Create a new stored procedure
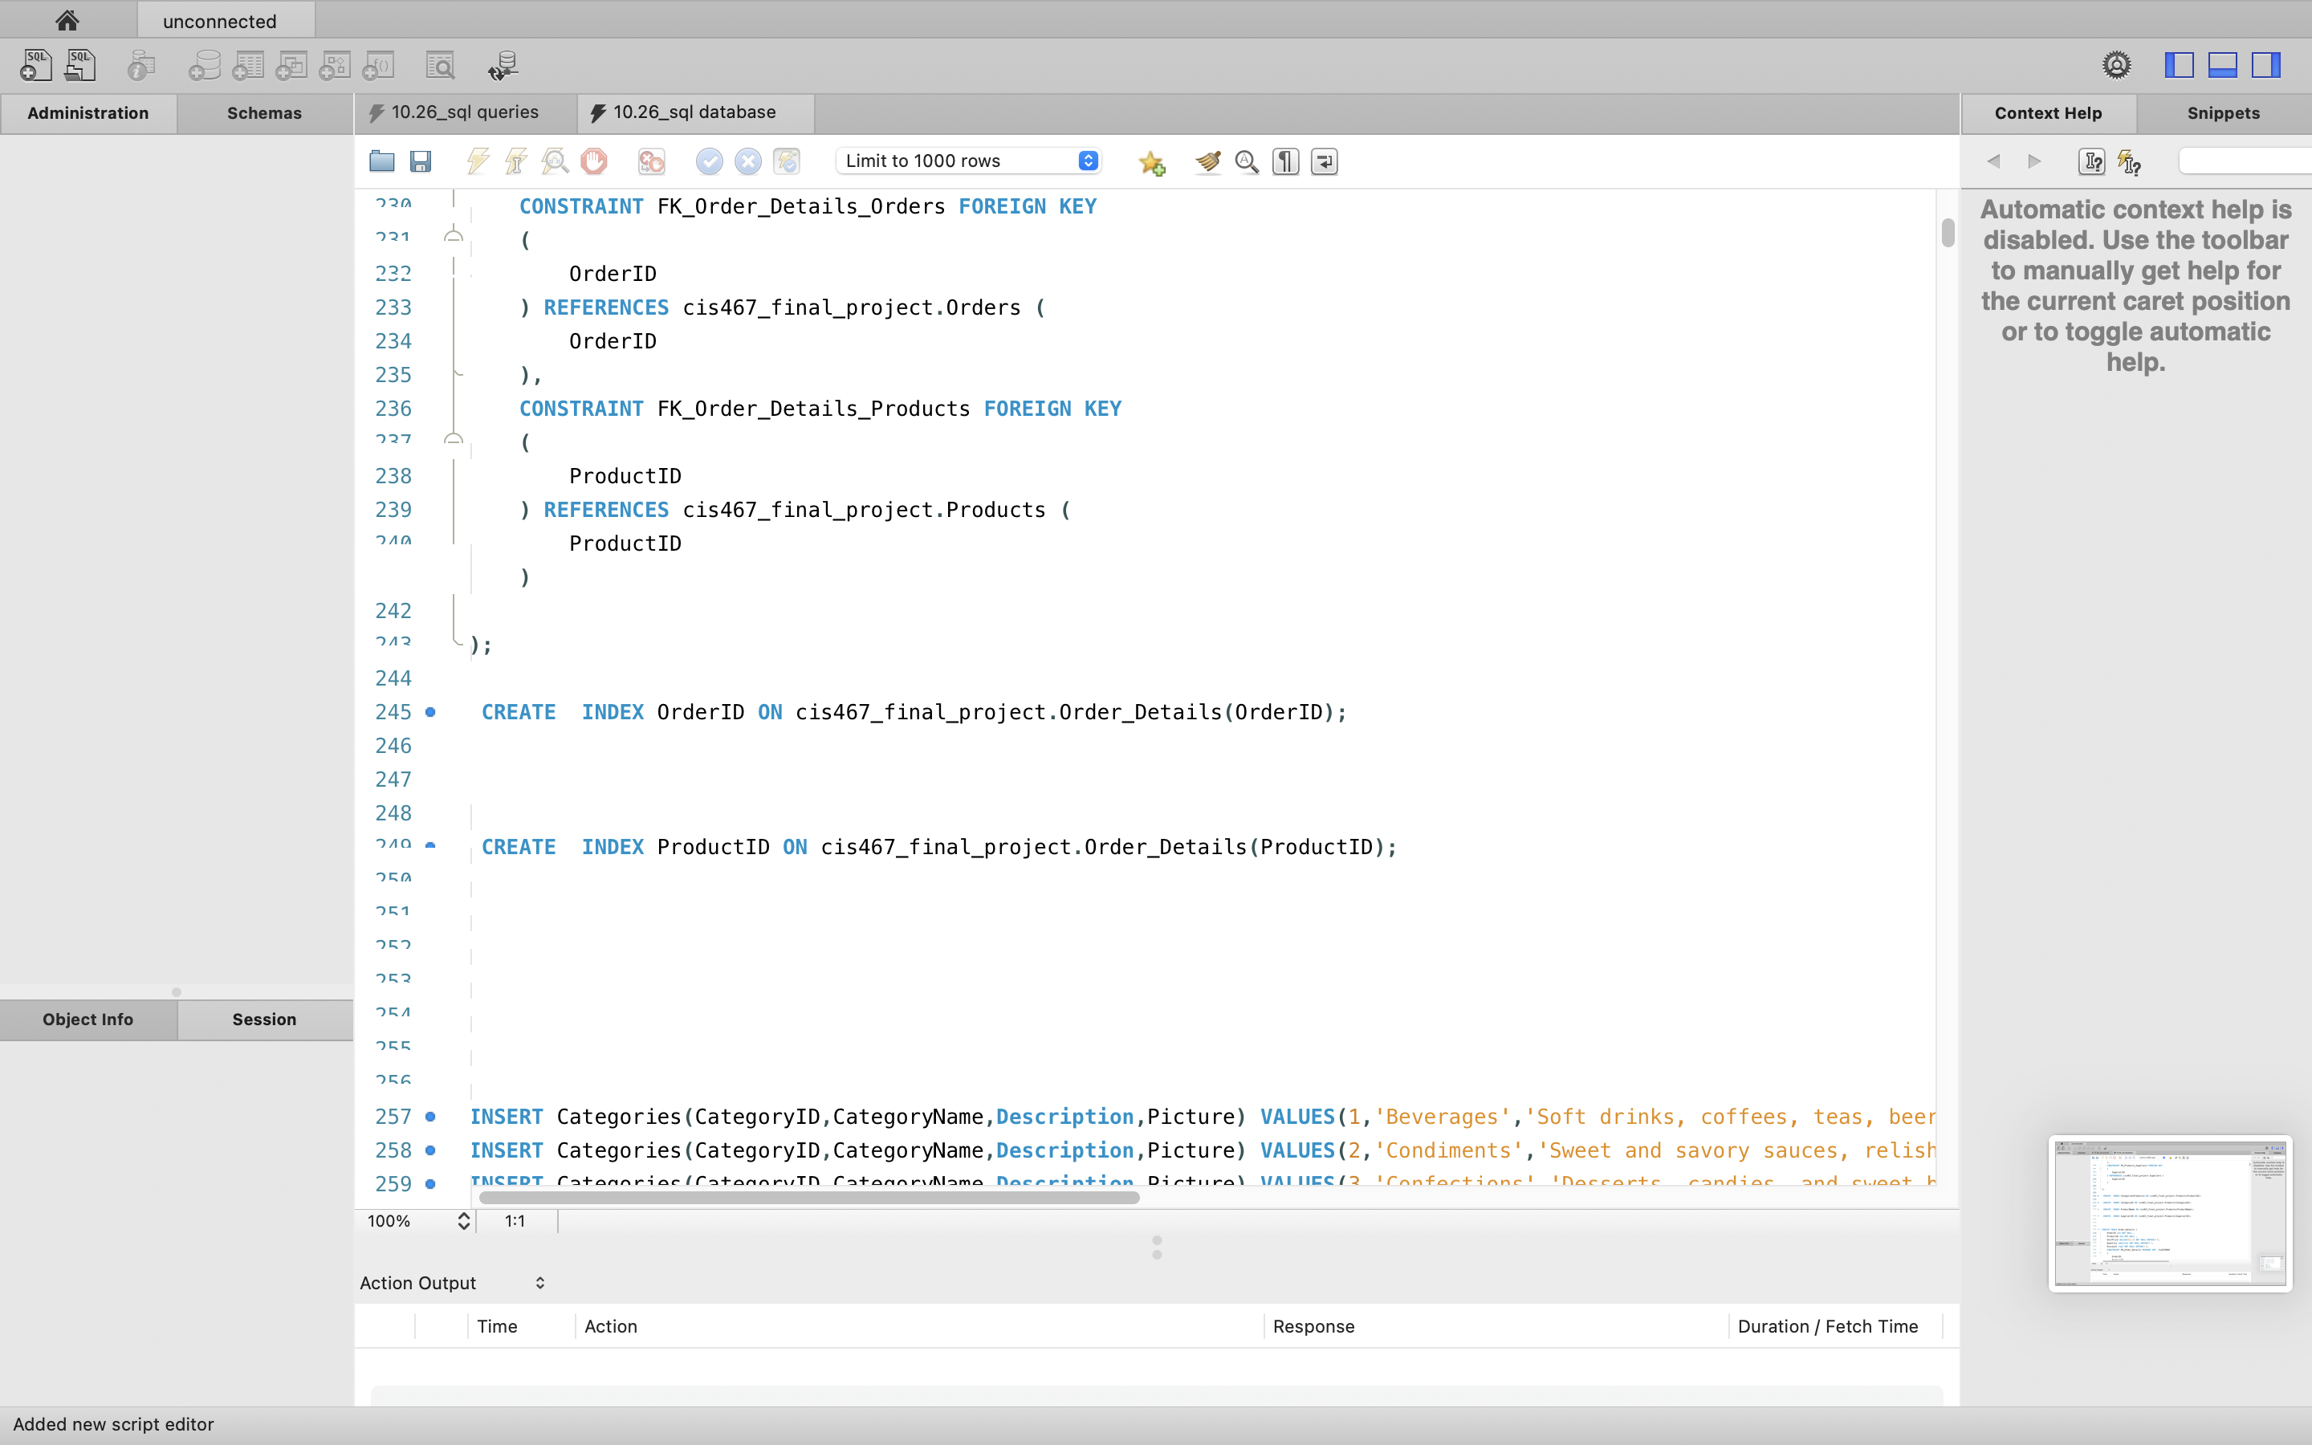Image resolution: width=2312 pixels, height=1445 pixels. tap(336, 65)
